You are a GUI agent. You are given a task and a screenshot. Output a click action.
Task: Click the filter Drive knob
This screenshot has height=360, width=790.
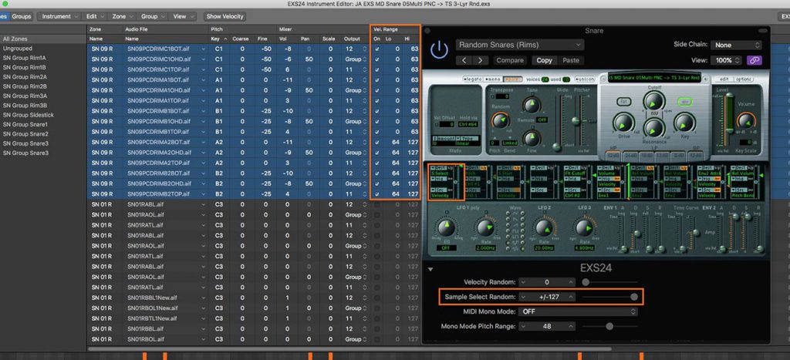(623, 123)
